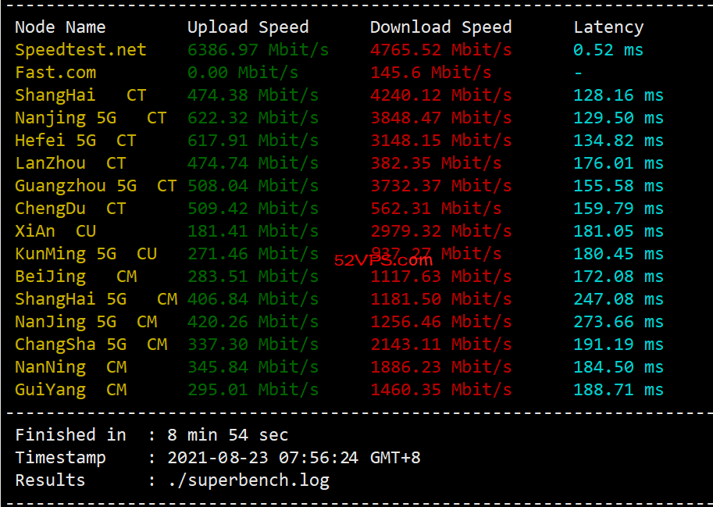Click the ./superbench.log results path
The image size is (713, 507).
[x=248, y=480]
